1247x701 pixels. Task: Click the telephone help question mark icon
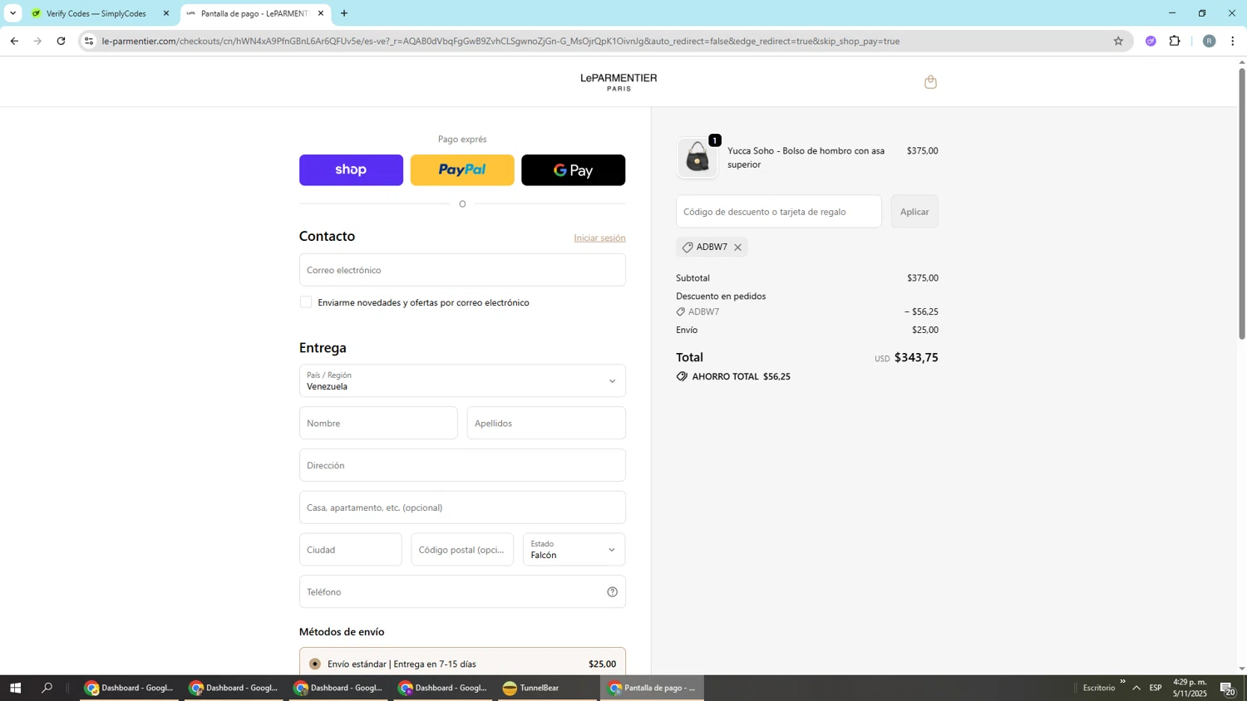click(x=612, y=592)
